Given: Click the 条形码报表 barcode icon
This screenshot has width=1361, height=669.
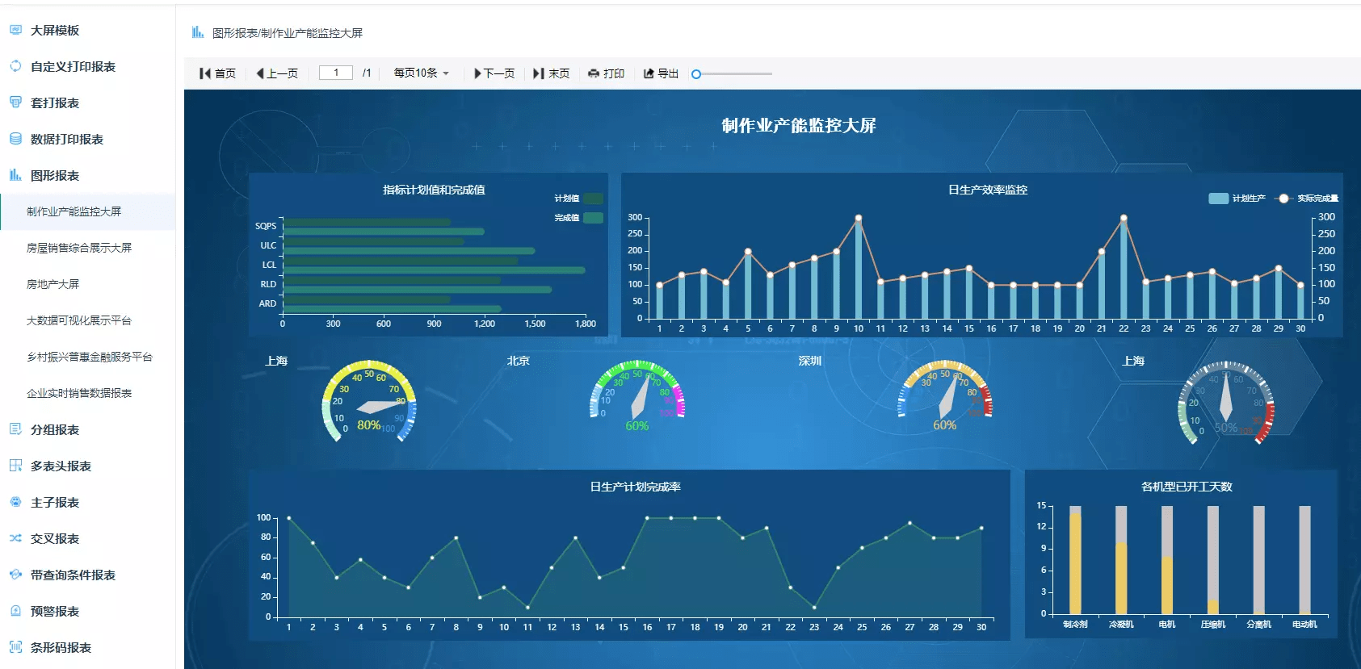Looking at the screenshot, I should [15, 647].
